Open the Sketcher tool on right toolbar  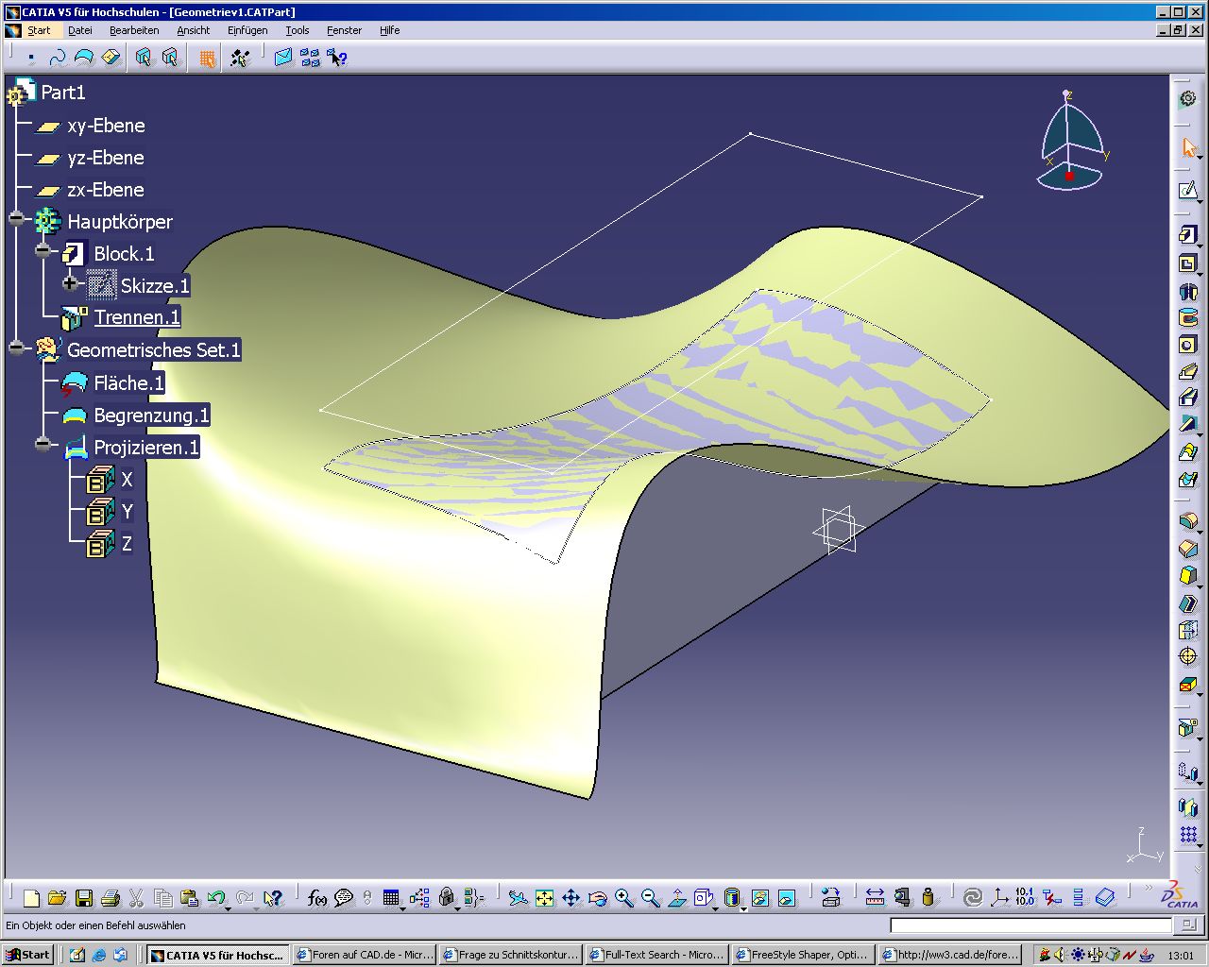tap(1188, 191)
